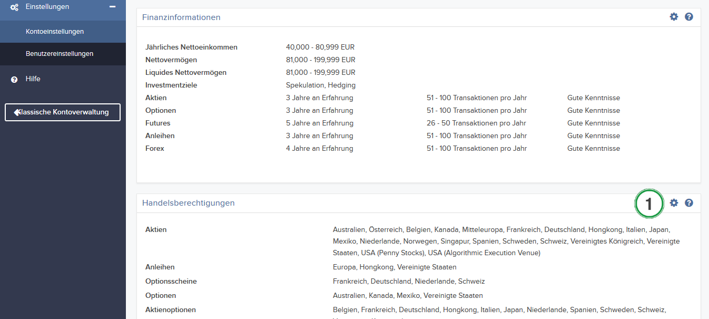The image size is (709, 319).
Task: Click the Spekulation, Hedging value
Action: click(321, 85)
